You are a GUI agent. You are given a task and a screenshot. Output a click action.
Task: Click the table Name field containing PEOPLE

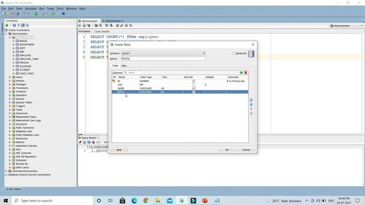tap(164, 59)
